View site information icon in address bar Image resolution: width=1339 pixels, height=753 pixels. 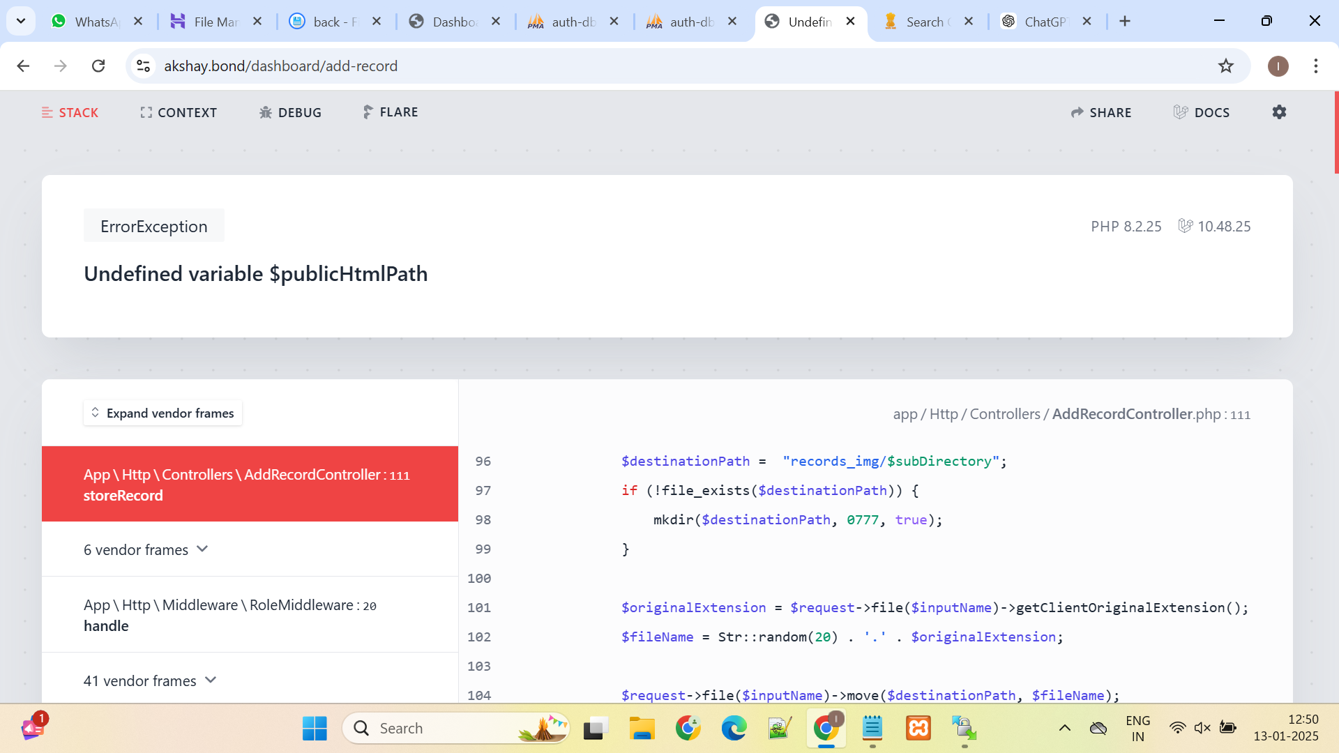[143, 66]
